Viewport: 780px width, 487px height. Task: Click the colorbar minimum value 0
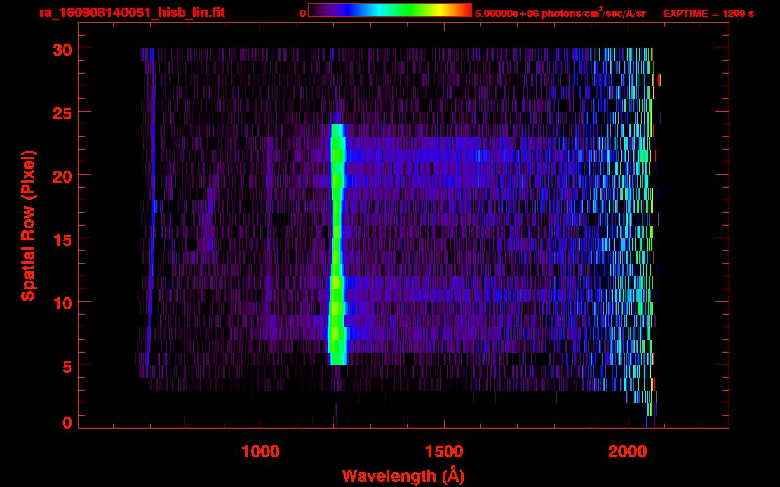coord(302,14)
